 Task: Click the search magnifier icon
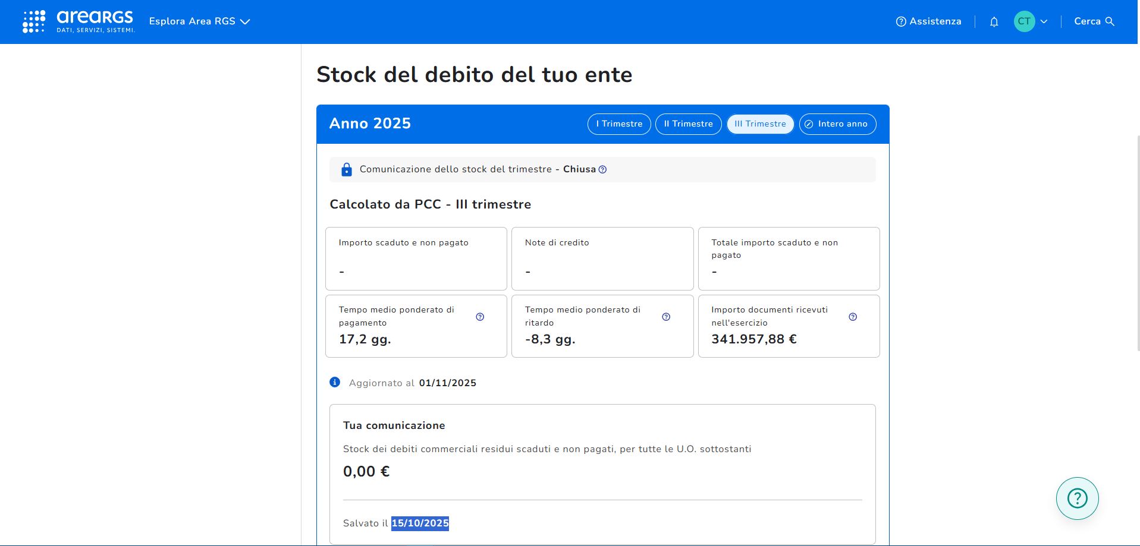[1110, 21]
